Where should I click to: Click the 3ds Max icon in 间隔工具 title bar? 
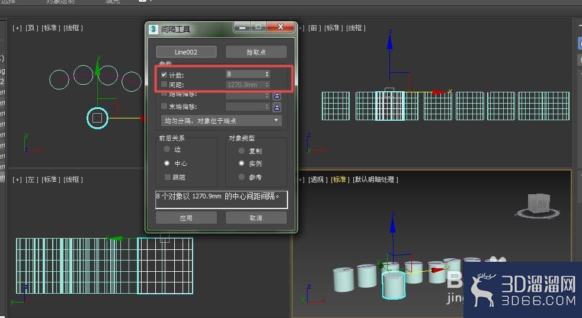(x=154, y=29)
